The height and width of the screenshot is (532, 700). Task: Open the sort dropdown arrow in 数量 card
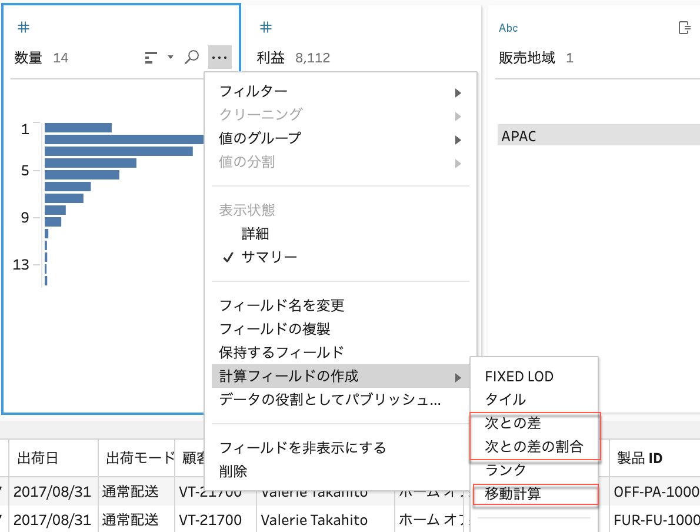click(x=170, y=57)
